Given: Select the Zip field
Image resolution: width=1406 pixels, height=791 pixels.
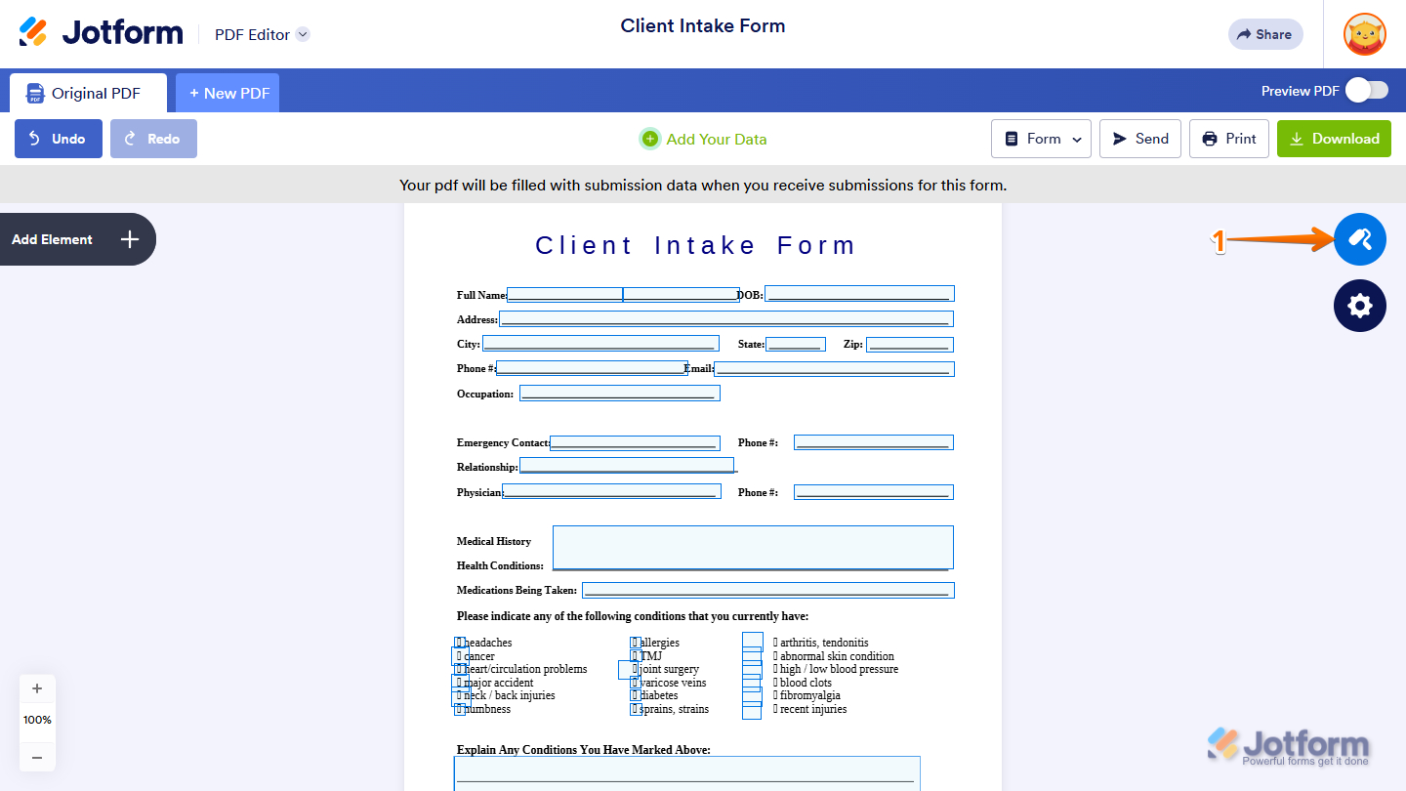Looking at the screenshot, I should click(910, 345).
